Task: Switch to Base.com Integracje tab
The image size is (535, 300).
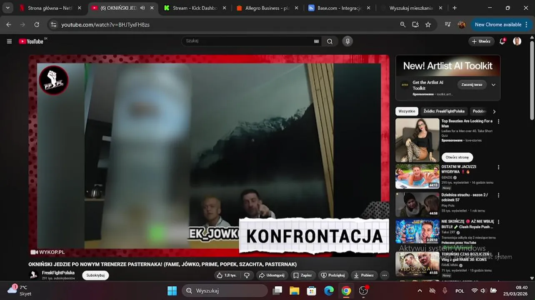Action: pos(340,8)
